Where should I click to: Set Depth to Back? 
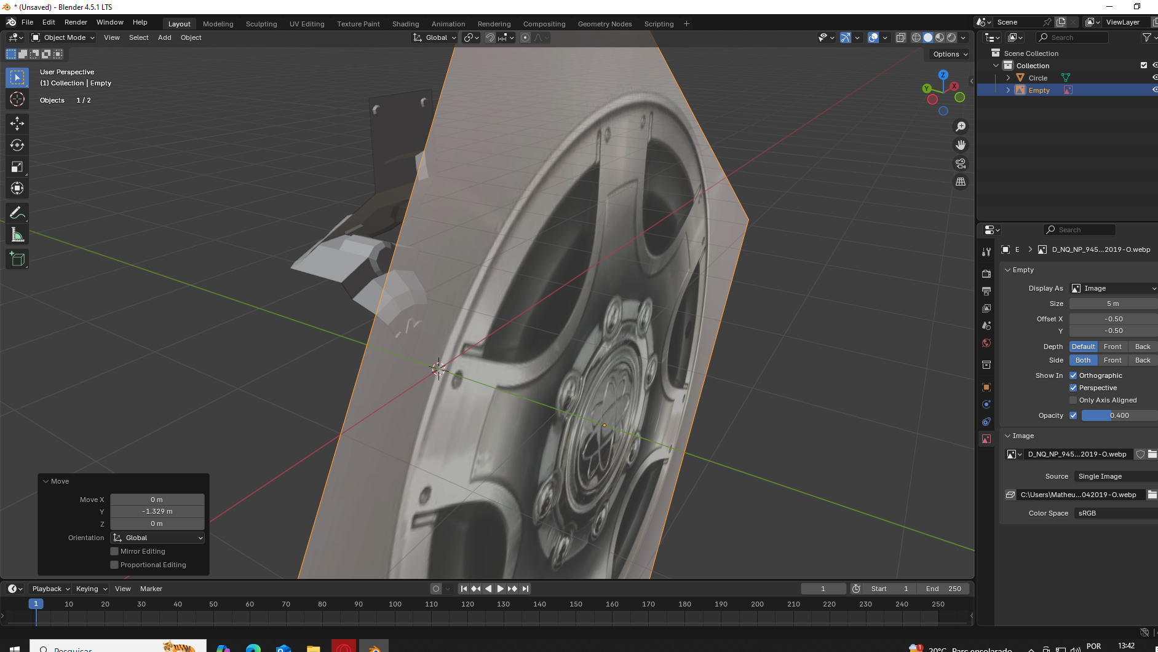pyautogui.click(x=1142, y=347)
